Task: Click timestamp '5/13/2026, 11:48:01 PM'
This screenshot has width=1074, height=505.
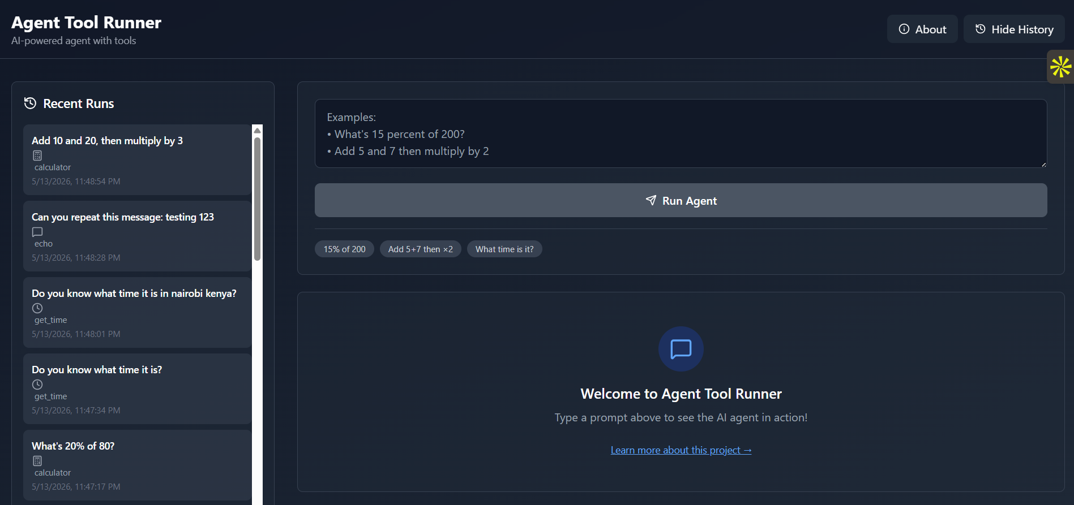Action: 76,334
